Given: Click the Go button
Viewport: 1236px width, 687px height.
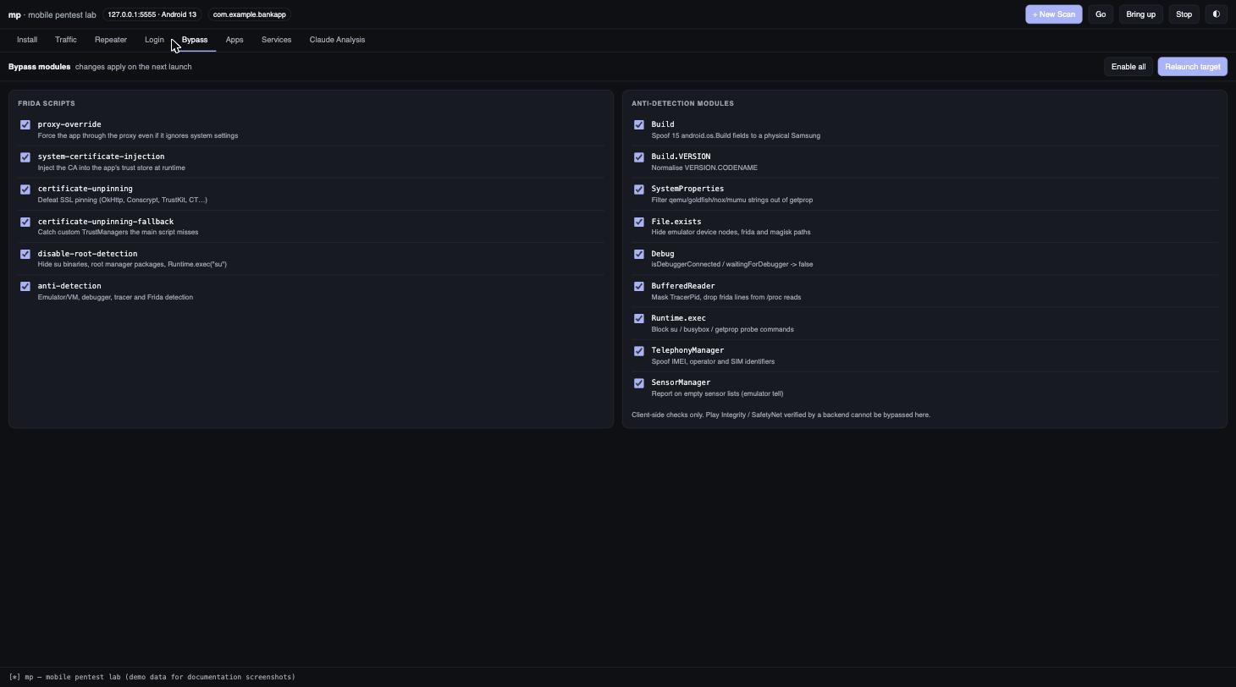Looking at the screenshot, I should coord(1101,14).
